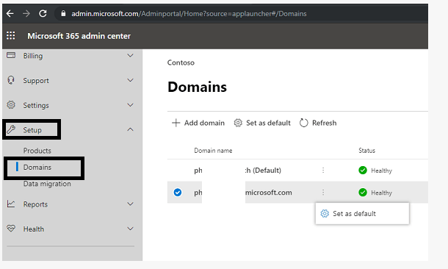Click the plus icon beside Add domain

tap(176, 123)
